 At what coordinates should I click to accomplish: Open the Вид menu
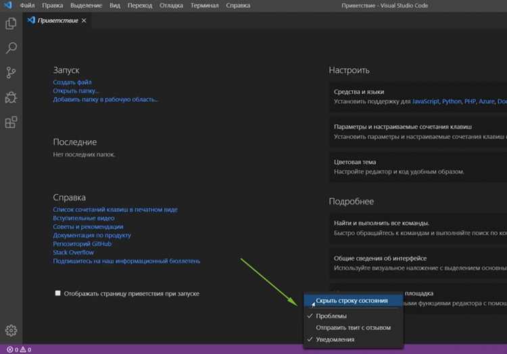click(115, 5)
